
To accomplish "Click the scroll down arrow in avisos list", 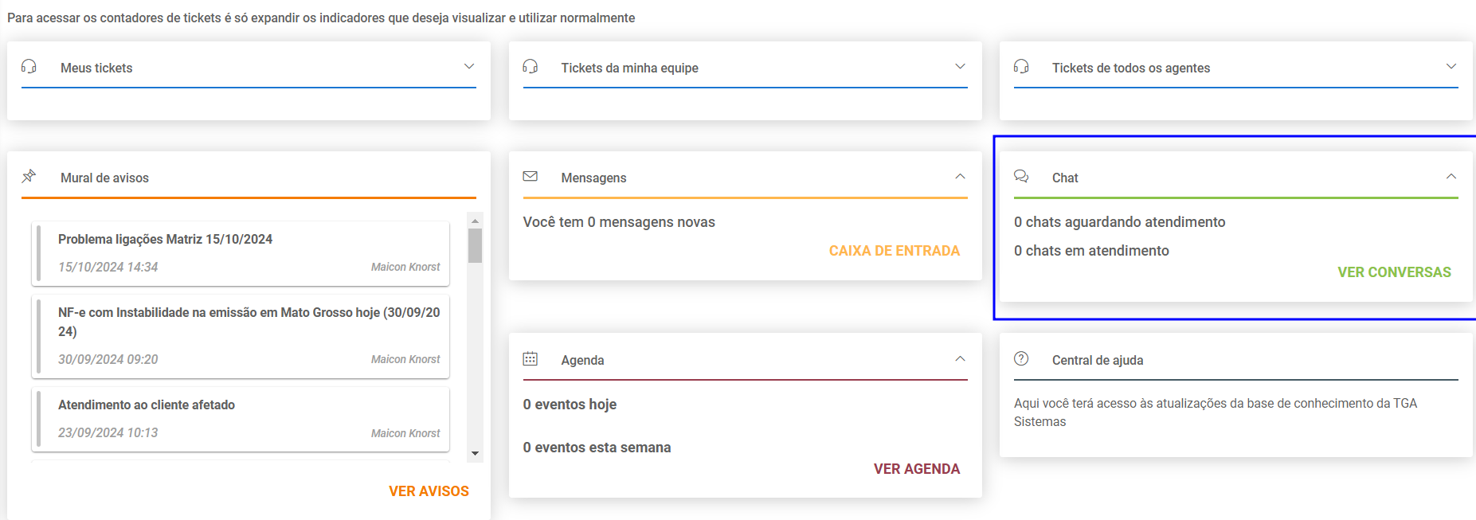I will 476,454.
